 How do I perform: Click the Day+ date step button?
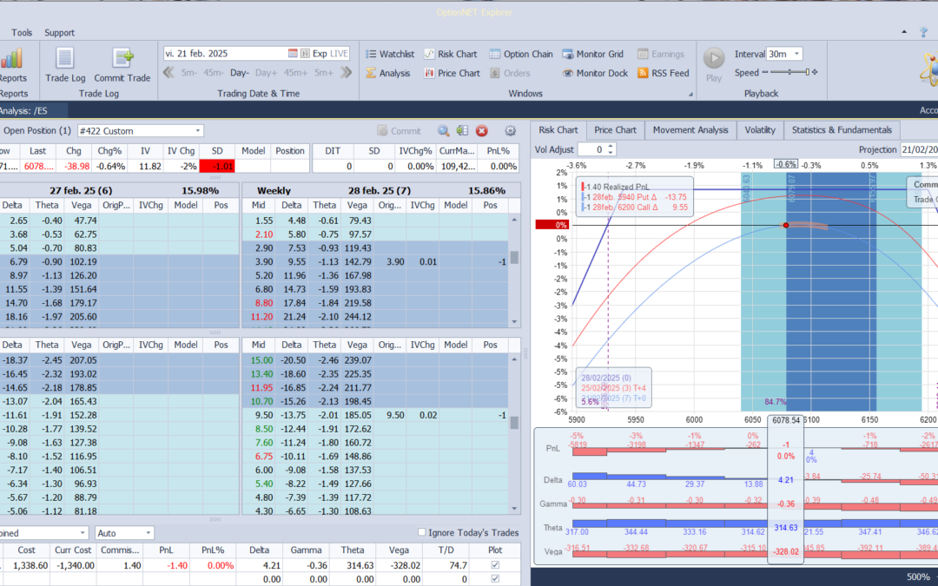click(266, 74)
